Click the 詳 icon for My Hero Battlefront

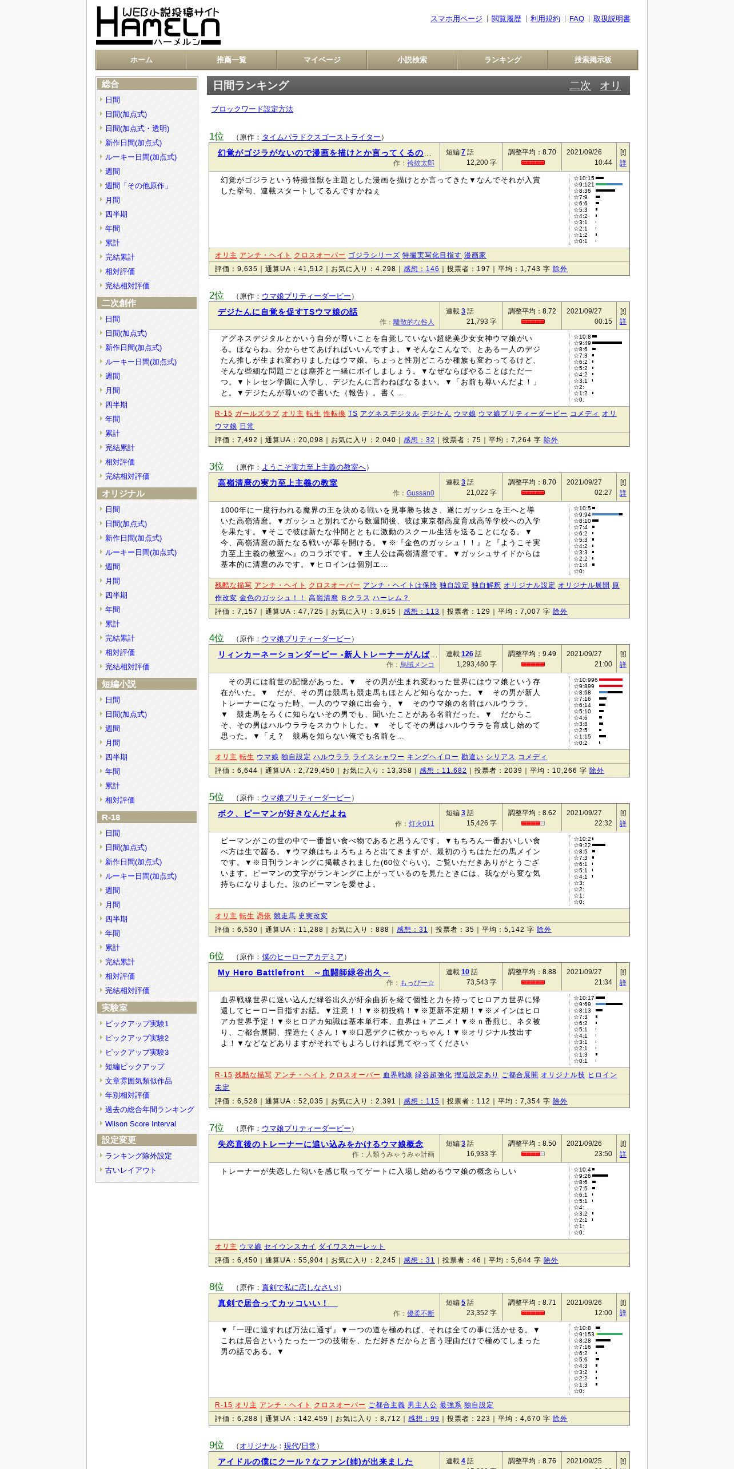click(x=623, y=983)
